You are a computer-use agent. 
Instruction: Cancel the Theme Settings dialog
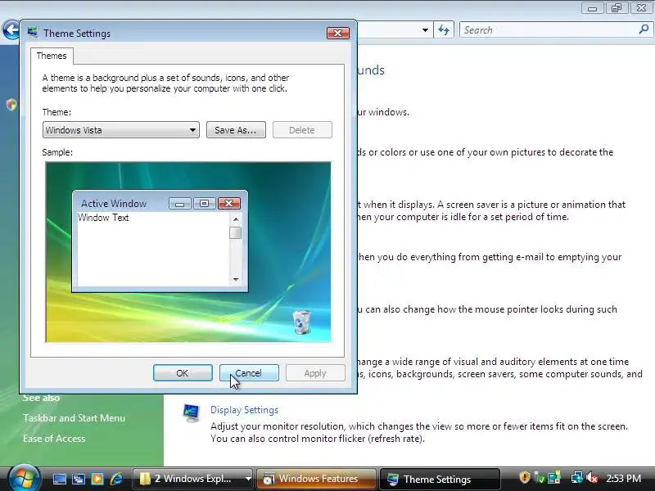[249, 373]
